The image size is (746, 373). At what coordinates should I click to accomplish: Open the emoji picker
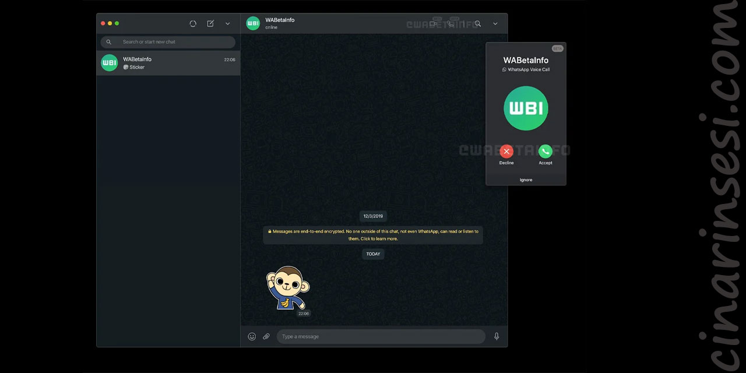pyautogui.click(x=252, y=336)
